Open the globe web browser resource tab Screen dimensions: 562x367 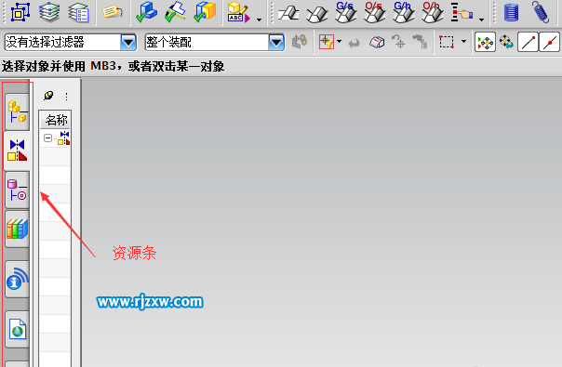point(17,329)
